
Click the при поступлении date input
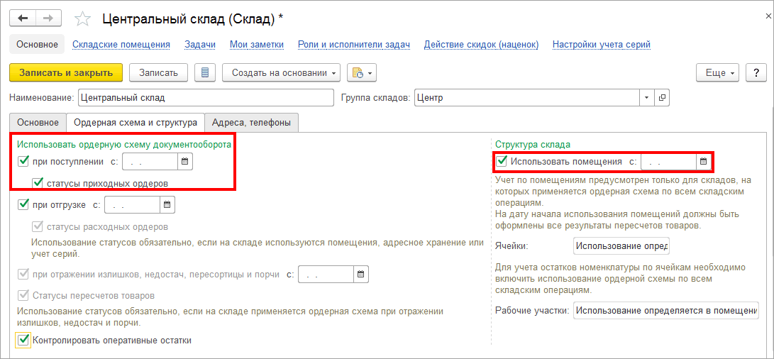point(150,162)
